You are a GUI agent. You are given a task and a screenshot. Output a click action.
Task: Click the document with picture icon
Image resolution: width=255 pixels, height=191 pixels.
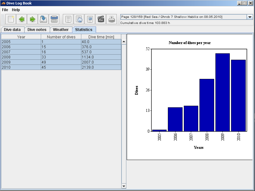[x=90, y=19]
